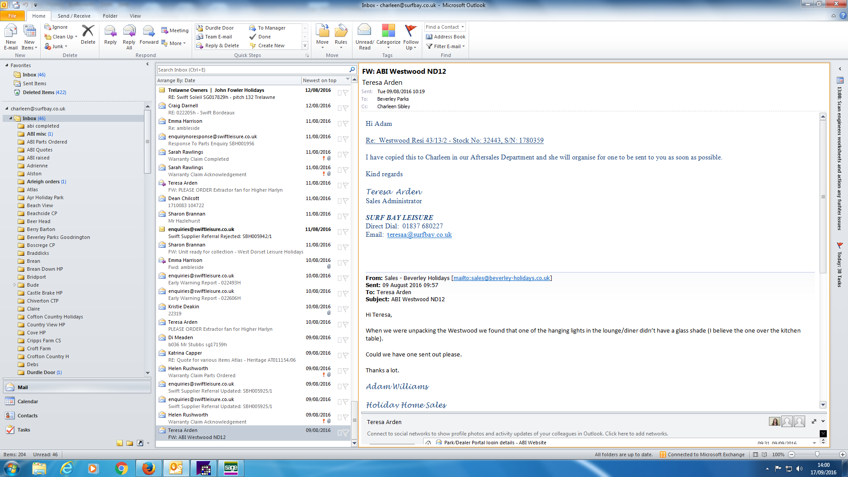Toggle category box on Dean Chilcott email
The width and height of the screenshot is (848, 477).
(340, 201)
